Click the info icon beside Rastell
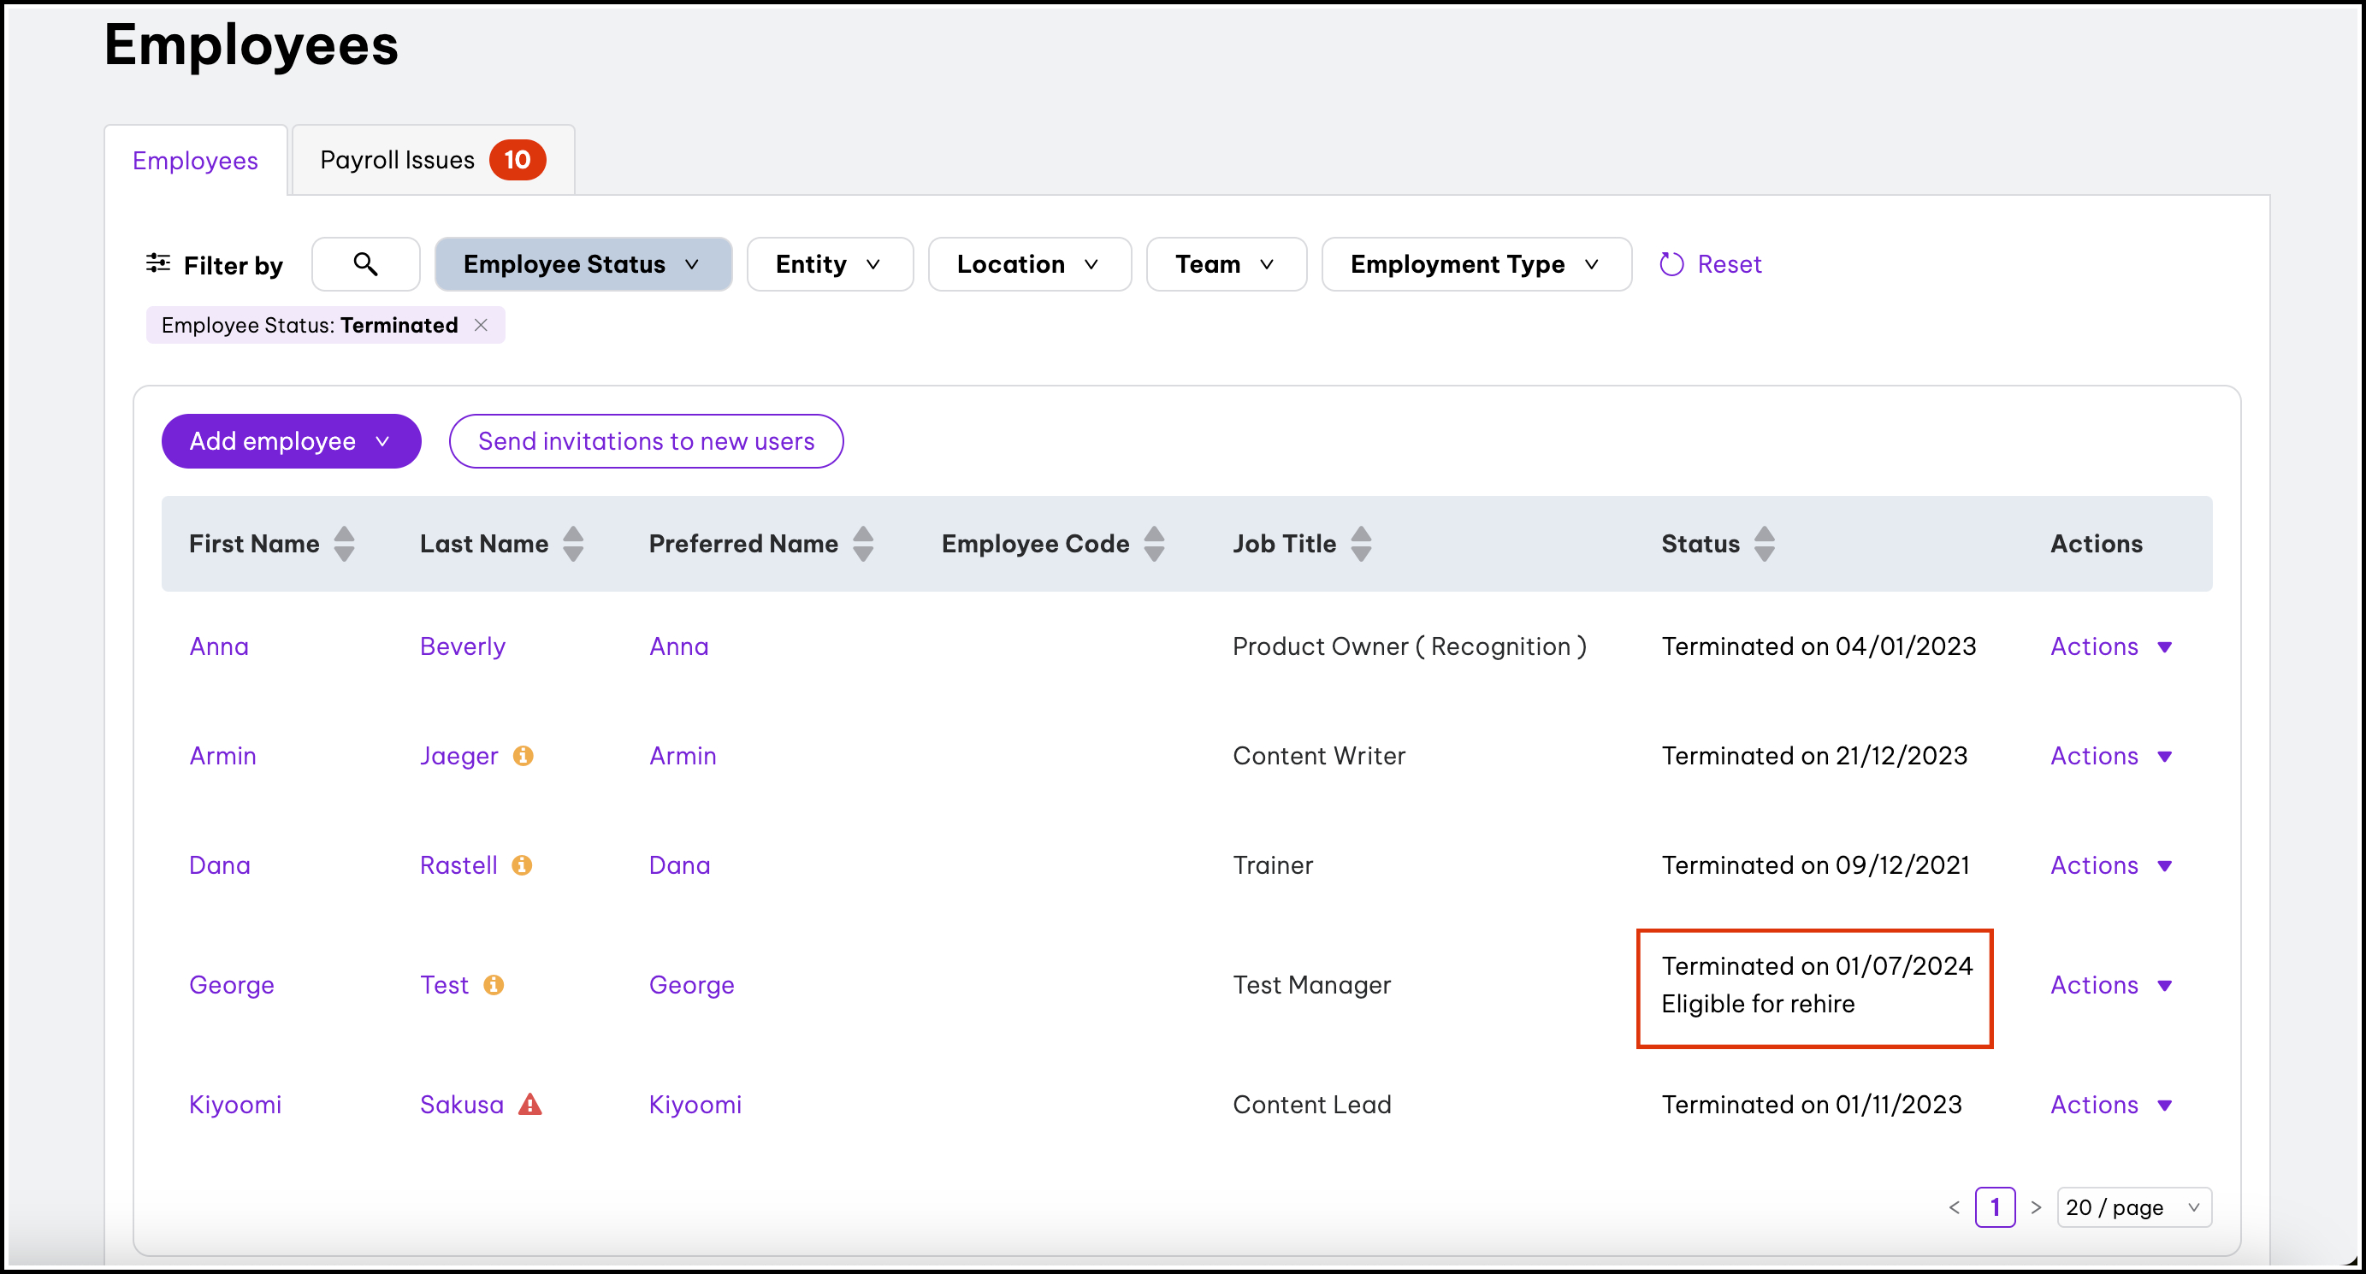Viewport: 2366px width, 1274px height. (522, 864)
